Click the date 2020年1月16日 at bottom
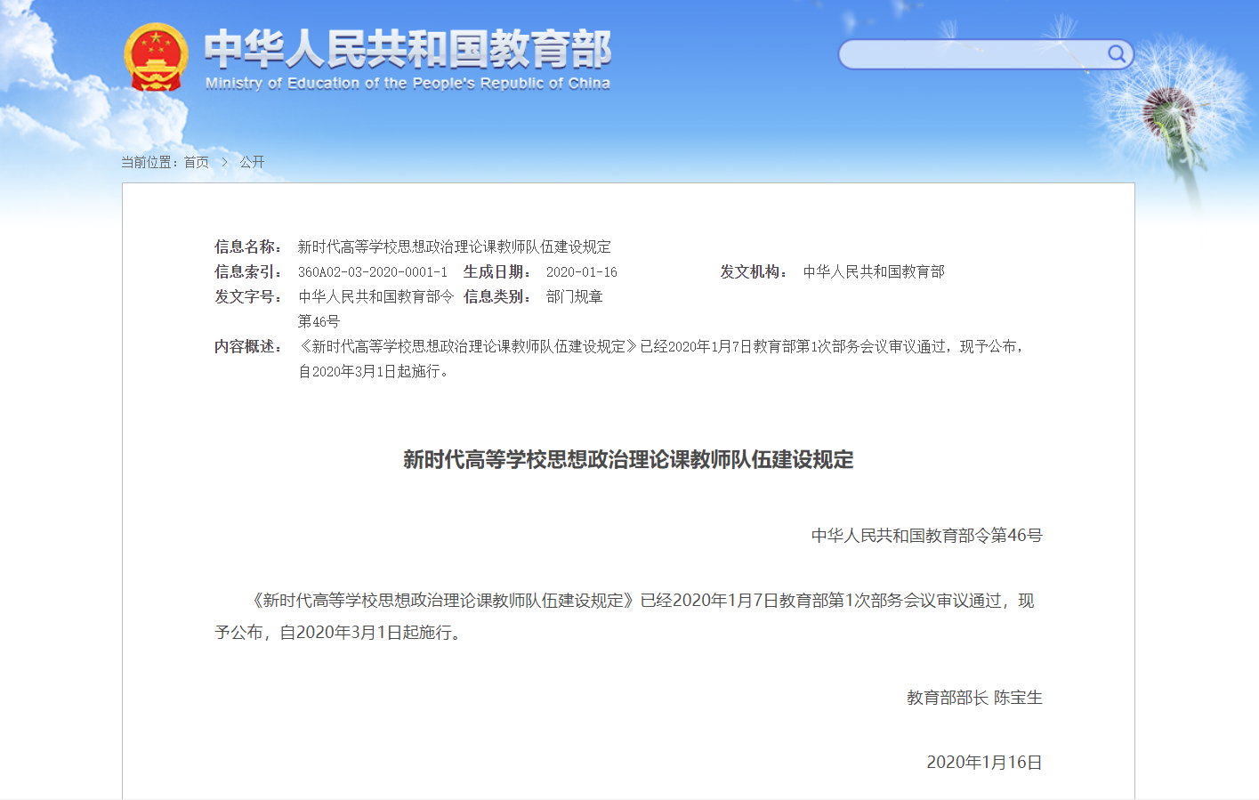The width and height of the screenshot is (1259, 800). [984, 763]
